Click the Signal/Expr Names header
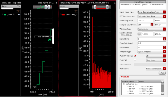This screenshot has width=168, height=97. tap(143, 2)
